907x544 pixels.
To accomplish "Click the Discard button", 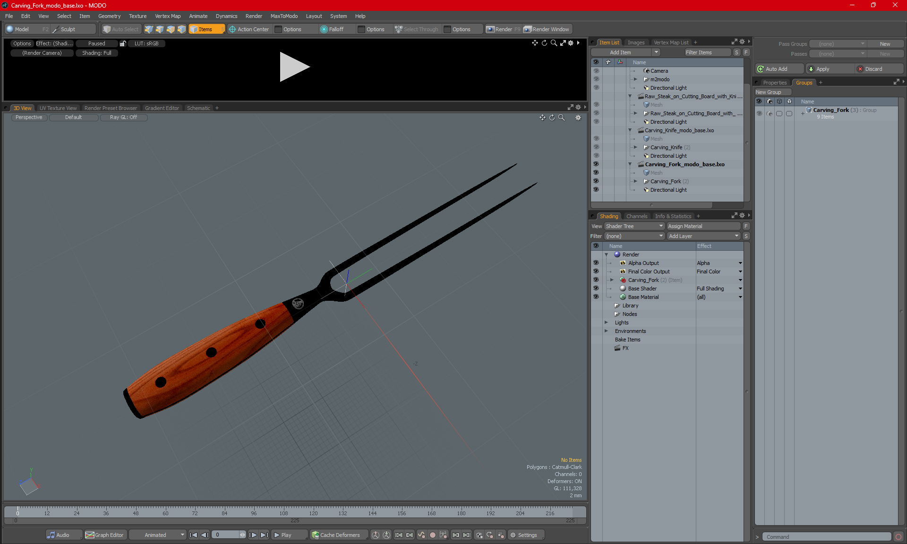I will (x=880, y=69).
